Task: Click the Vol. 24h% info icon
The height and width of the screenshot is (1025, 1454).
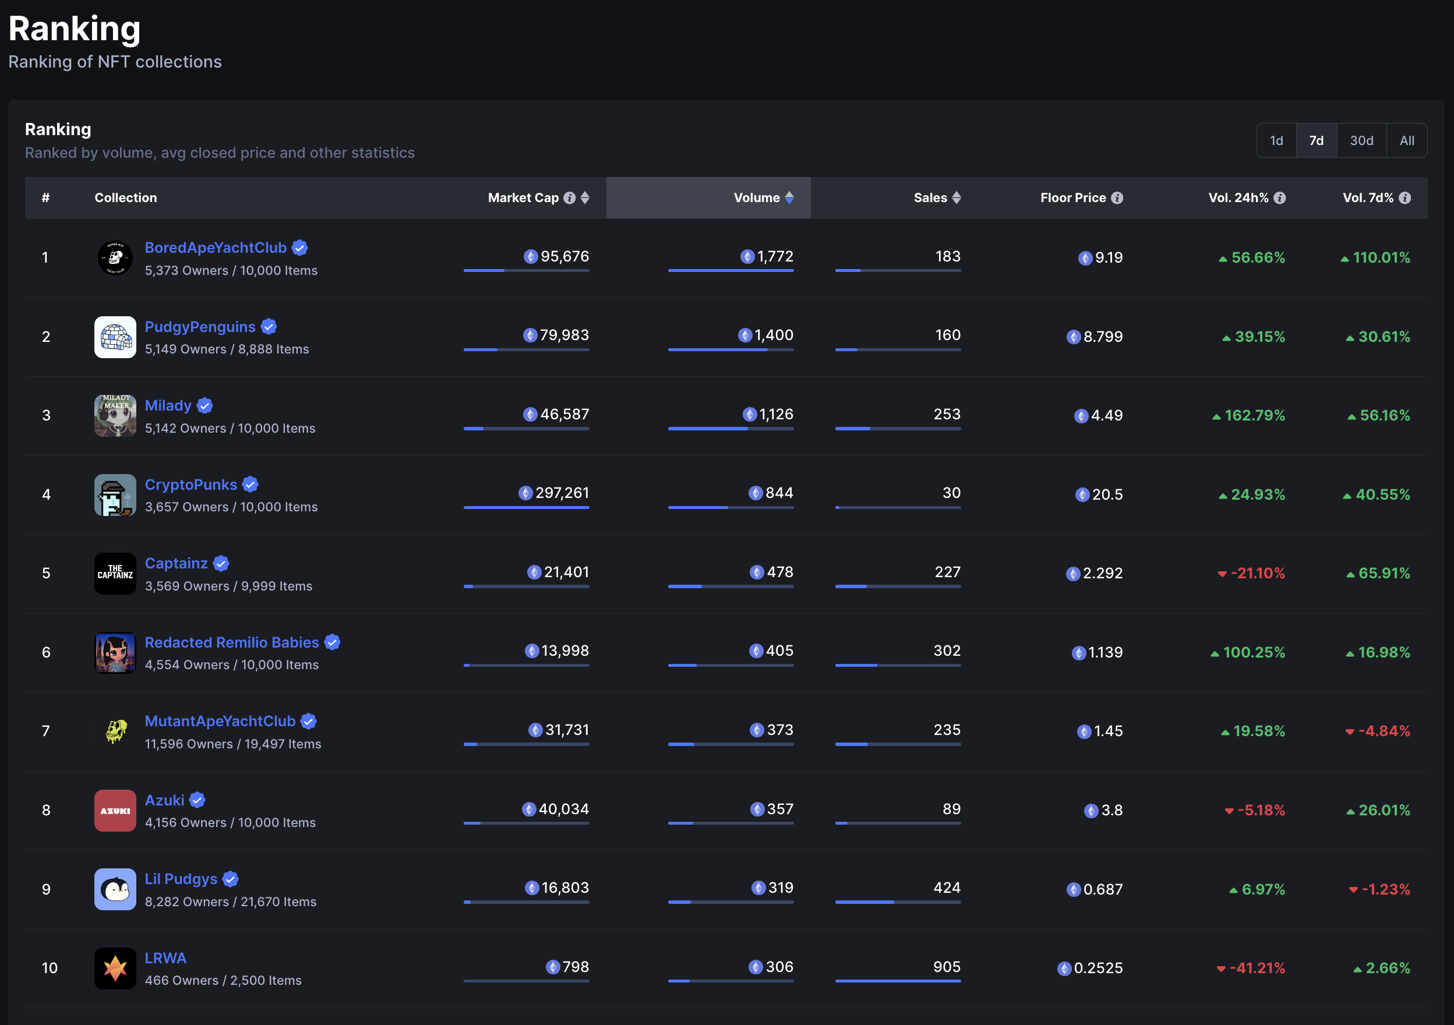Action: click(x=1279, y=198)
